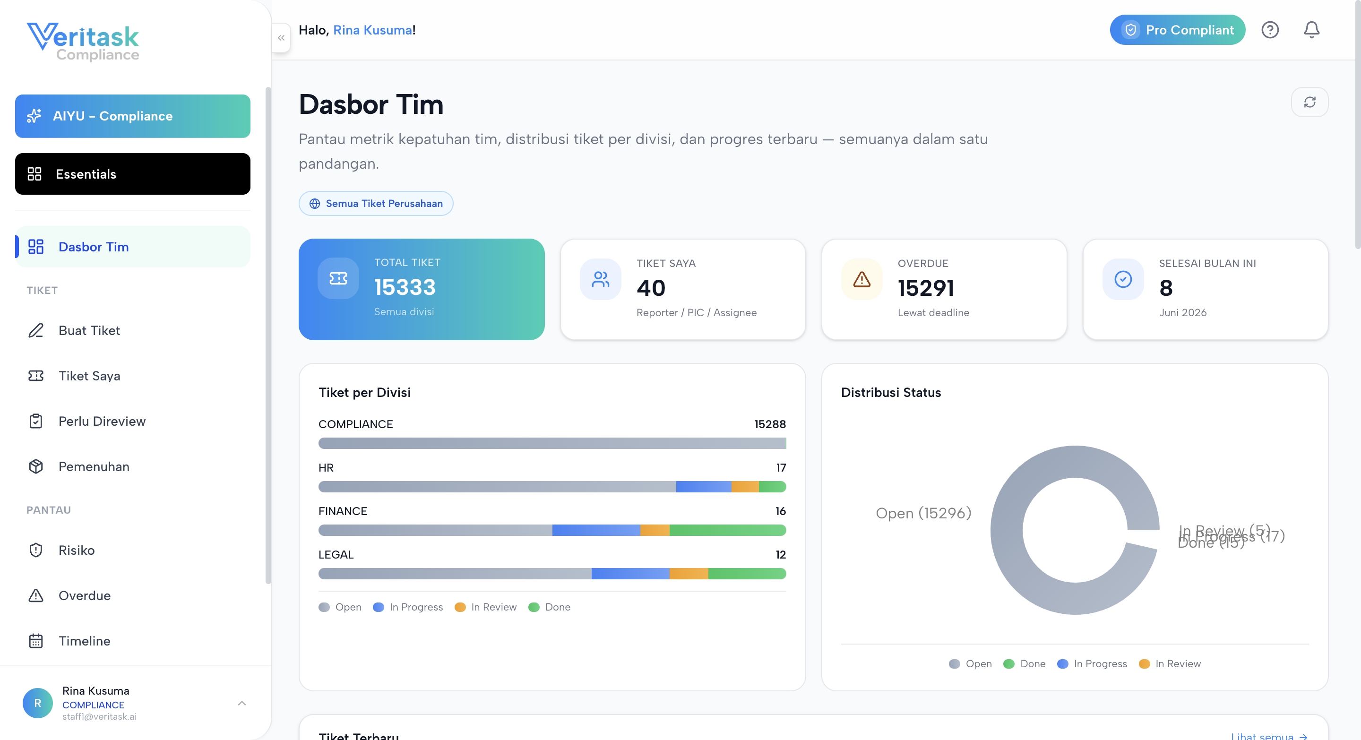Click the notification bell icon
The width and height of the screenshot is (1361, 740).
pyautogui.click(x=1311, y=30)
